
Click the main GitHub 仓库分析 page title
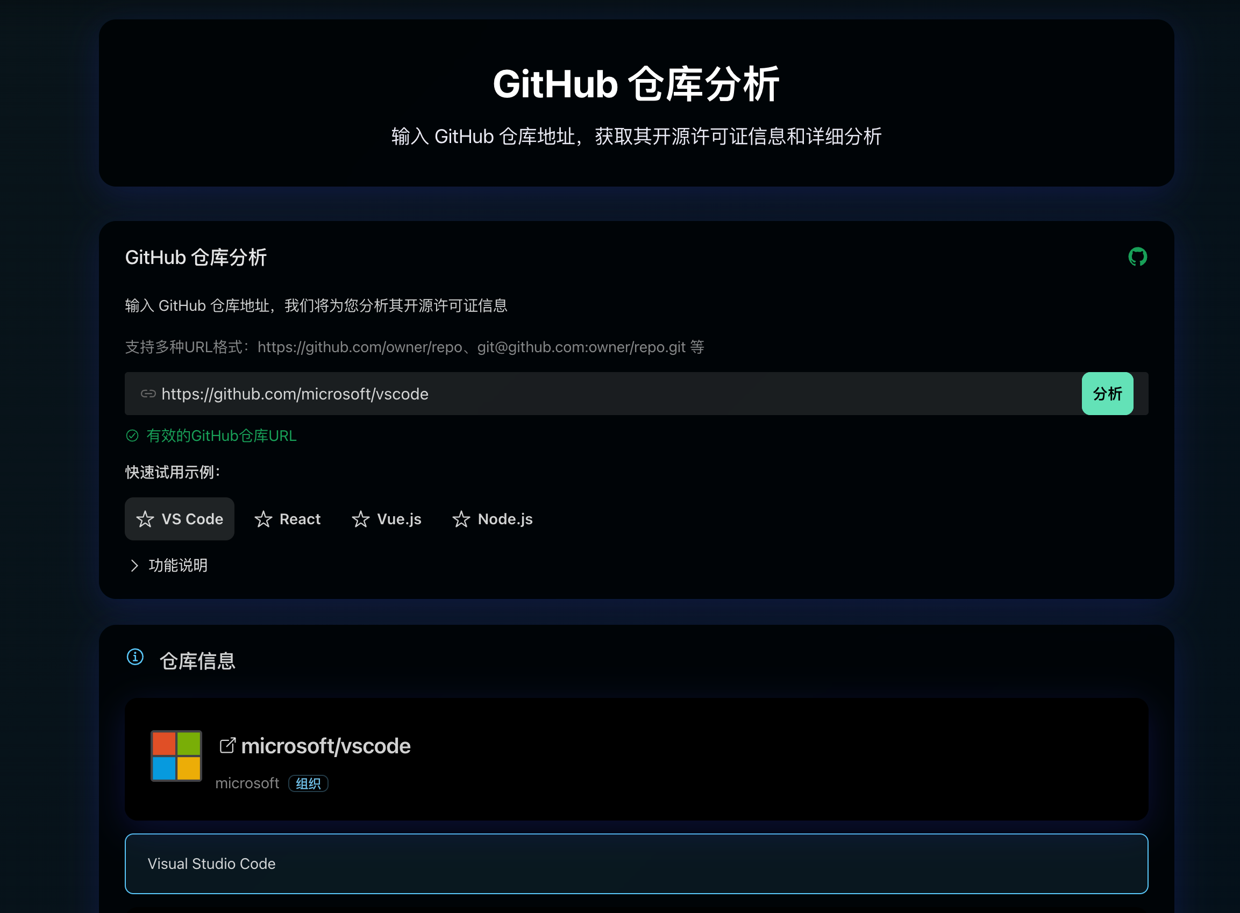tap(636, 84)
